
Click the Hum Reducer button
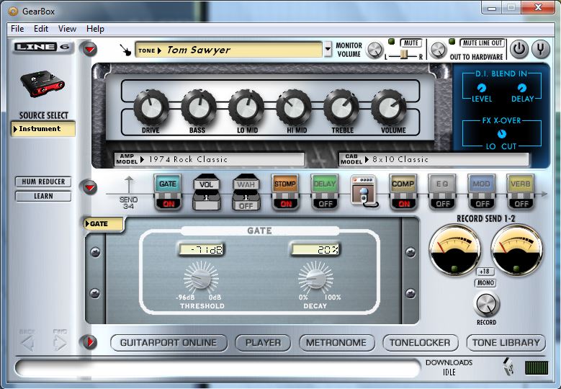[43, 182]
